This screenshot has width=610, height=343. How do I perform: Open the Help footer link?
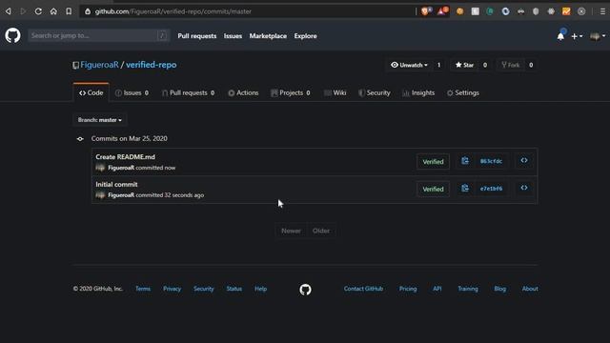[260, 289]
